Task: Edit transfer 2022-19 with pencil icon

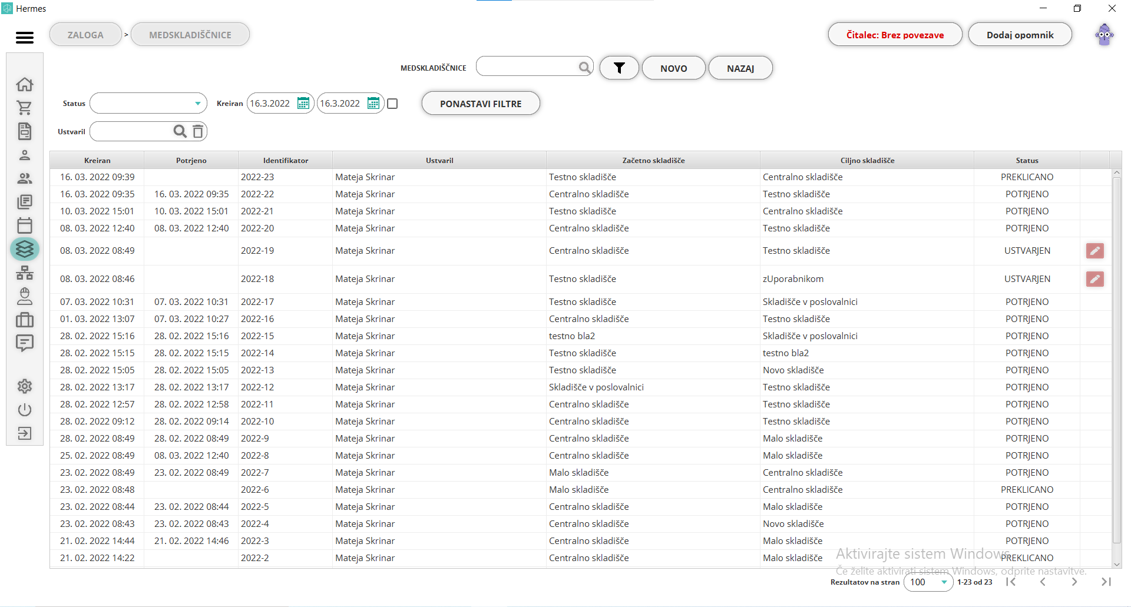Action: (1095, 251)
